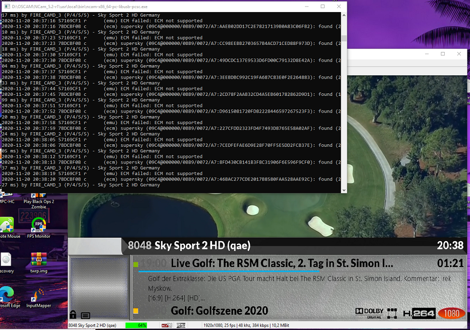Click the 20:38 clock in the info banner

coord(450,245)
